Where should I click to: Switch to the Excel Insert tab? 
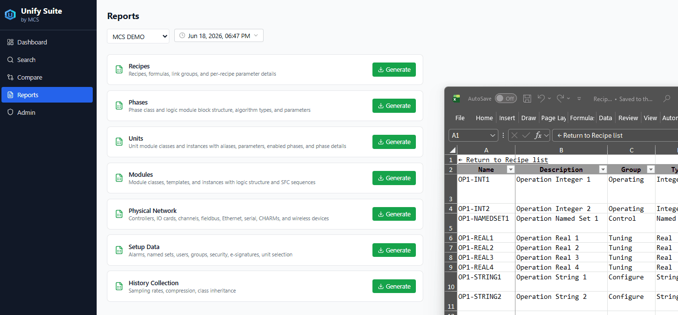click(x=507, y=118)
